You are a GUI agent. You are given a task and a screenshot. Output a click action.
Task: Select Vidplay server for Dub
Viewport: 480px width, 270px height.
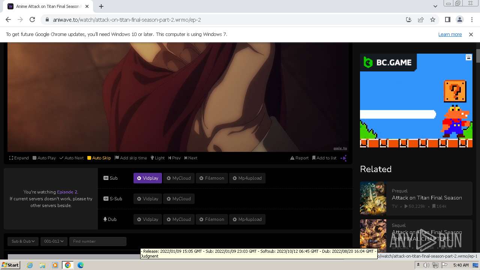(x=148, y=219)
